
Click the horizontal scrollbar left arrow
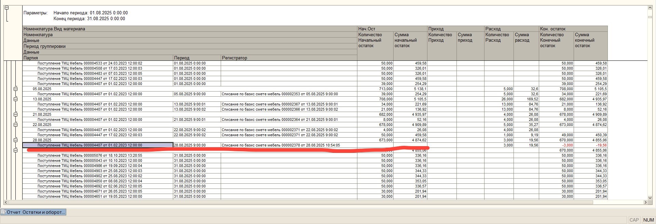pos(6,202)
